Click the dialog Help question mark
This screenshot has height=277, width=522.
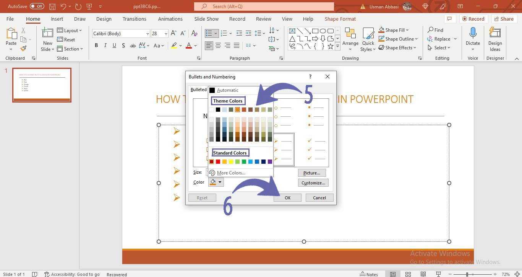(x=310, y=77)
